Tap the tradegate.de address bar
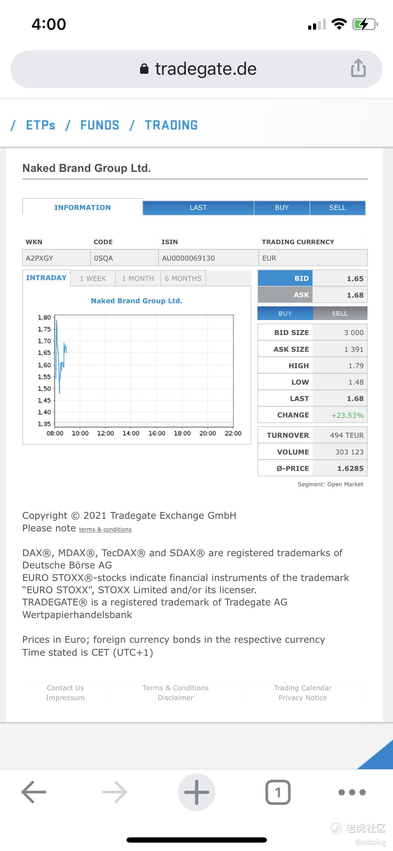This screenshot has width=393, height=851. tap(196, 69)
